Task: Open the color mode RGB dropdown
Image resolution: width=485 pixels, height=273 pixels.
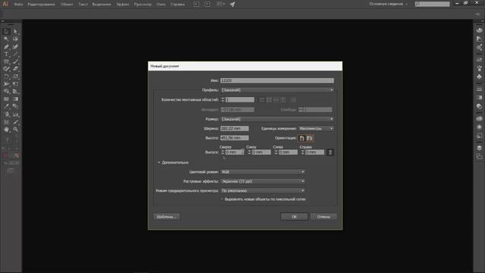Action: 263,172
